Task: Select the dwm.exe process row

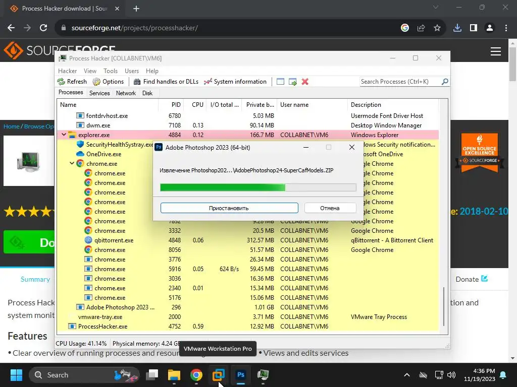Action: tap(248, 125)
